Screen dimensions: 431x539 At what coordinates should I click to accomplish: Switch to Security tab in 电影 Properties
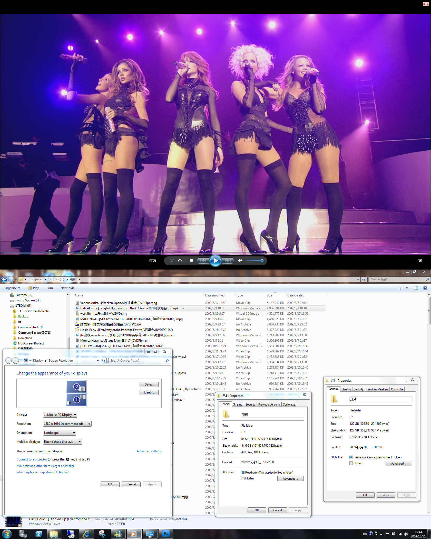[250, 405]
